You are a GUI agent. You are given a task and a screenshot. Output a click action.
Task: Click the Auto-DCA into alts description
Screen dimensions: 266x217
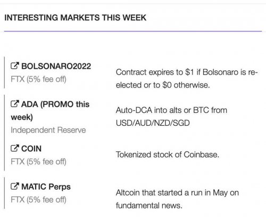point(171,117)
